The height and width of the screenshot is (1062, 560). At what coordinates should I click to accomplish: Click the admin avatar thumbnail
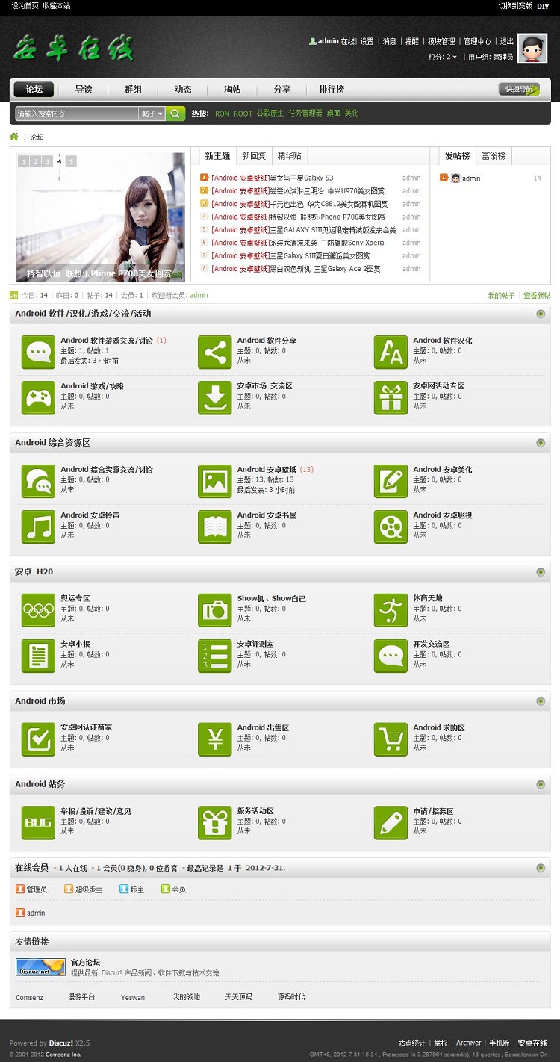(532, 49)
